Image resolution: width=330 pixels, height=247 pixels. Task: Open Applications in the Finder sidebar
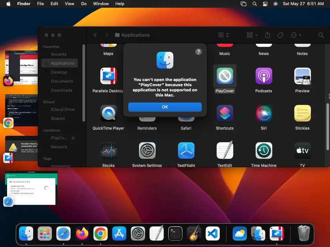60,63
